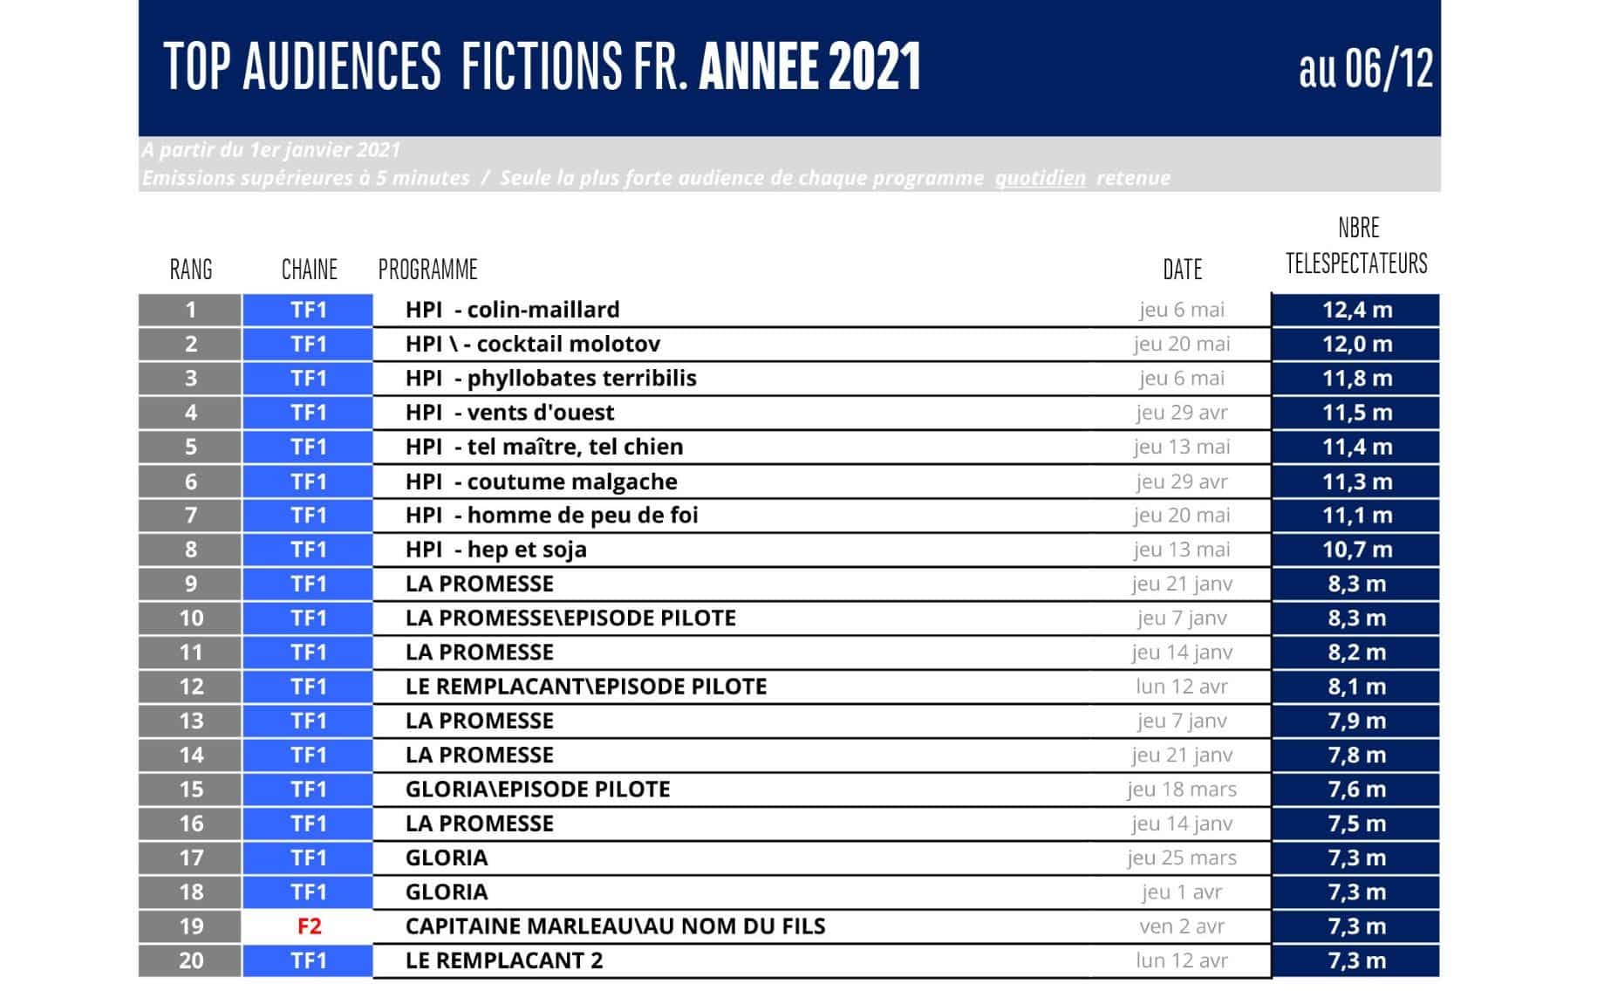Click the au 06/12 date label

coord(1366,67)
